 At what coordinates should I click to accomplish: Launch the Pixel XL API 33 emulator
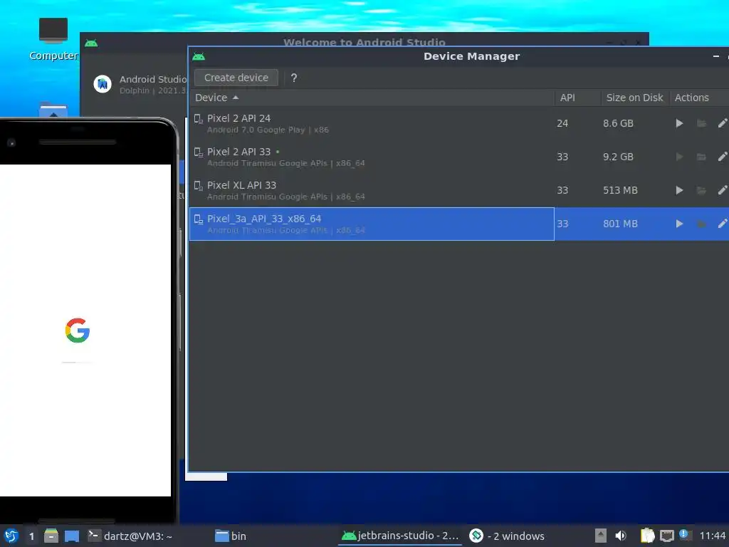(x=679, y=190)
